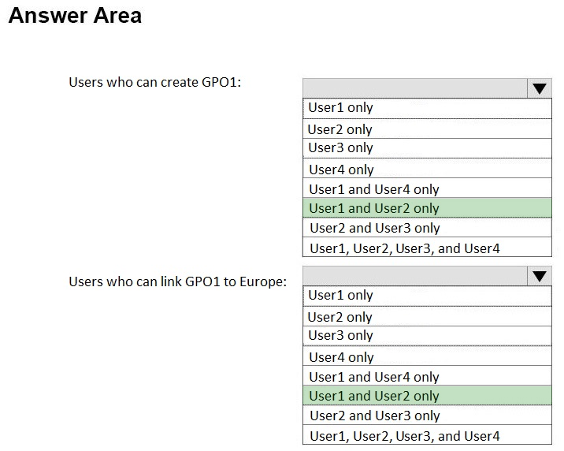Viewport: 564px width, 451px height.
Task: Pick 'User2 and User3 only' for link GPO1
Action: [427, 416]
